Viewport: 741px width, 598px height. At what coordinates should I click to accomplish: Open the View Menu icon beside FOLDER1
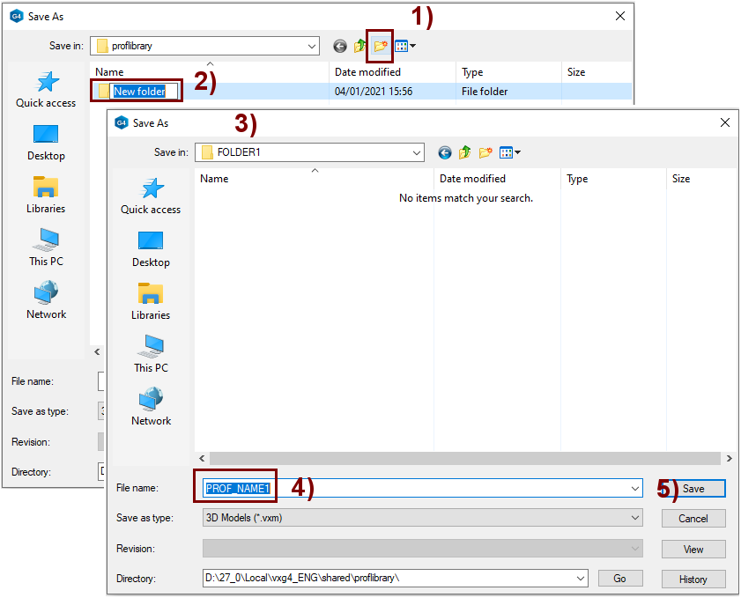tap(510, 152)
